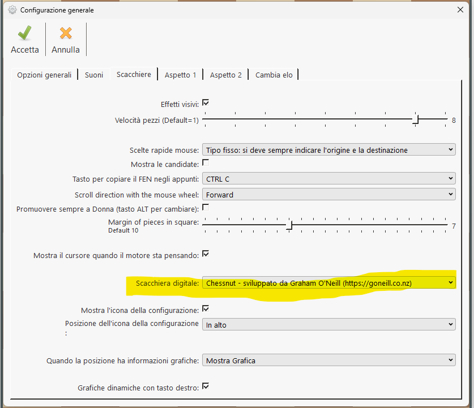Open Scacchiera digitale Chessnut dropdown
The height and width of the screenshot is (408, 474).
[x=328, y=283]
